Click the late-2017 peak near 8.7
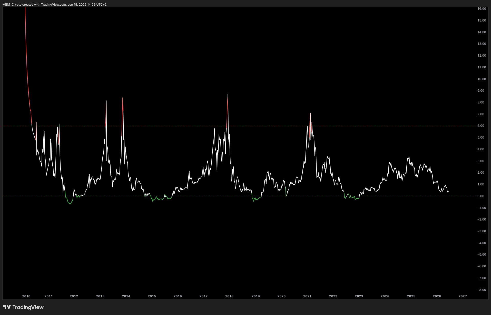This screenshot has width=491, height=315. [x=228, y=94]
